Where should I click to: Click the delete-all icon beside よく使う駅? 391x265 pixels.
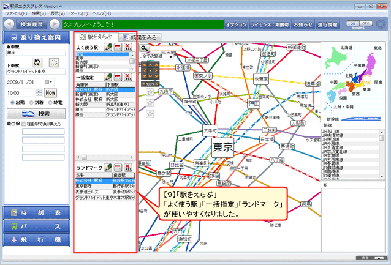(x=128, y=47)
